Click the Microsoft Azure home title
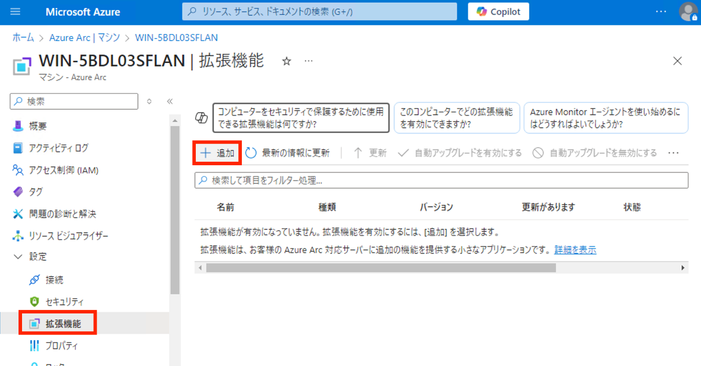Viewport: 701px width, 366px height. pos(83,12)
